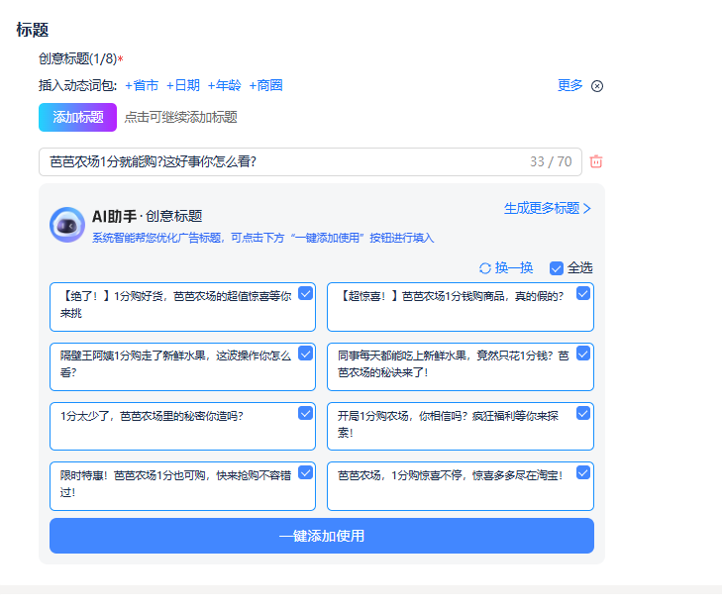Insert the +省市 dynamic word pack
Image resolution: width=722 pixels, height=610 pixels.
142,85
